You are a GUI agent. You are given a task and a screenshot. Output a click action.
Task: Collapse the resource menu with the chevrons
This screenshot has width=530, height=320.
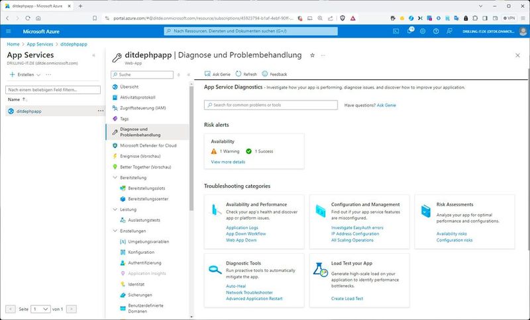click(189, 75)
